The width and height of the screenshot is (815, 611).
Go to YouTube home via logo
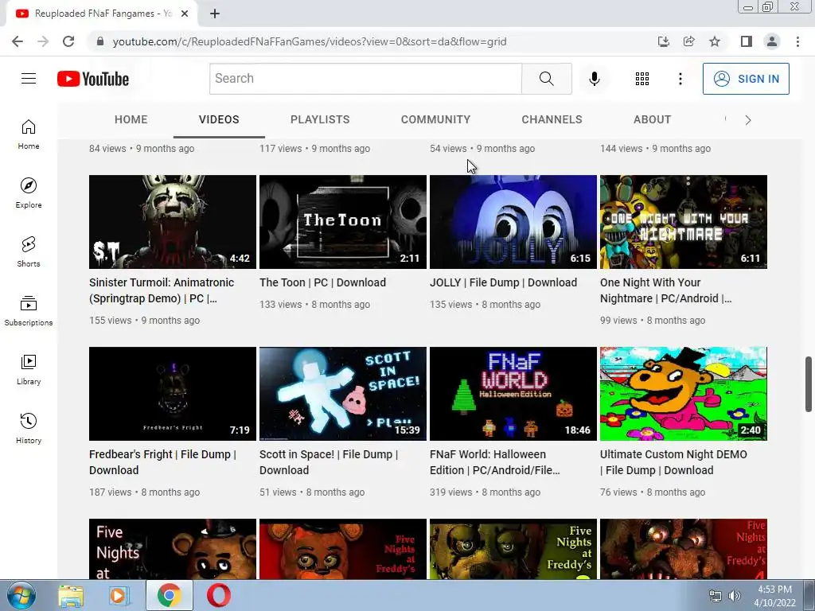tap(93, 79)
